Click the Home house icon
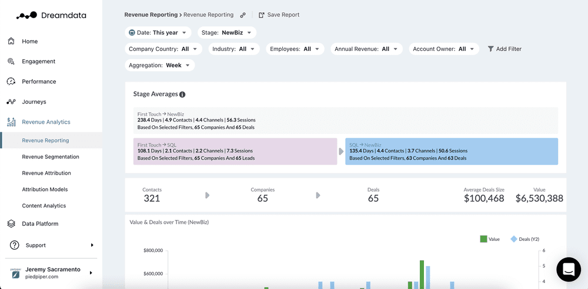Screen dimensions: 588x289 pos(11,41)
